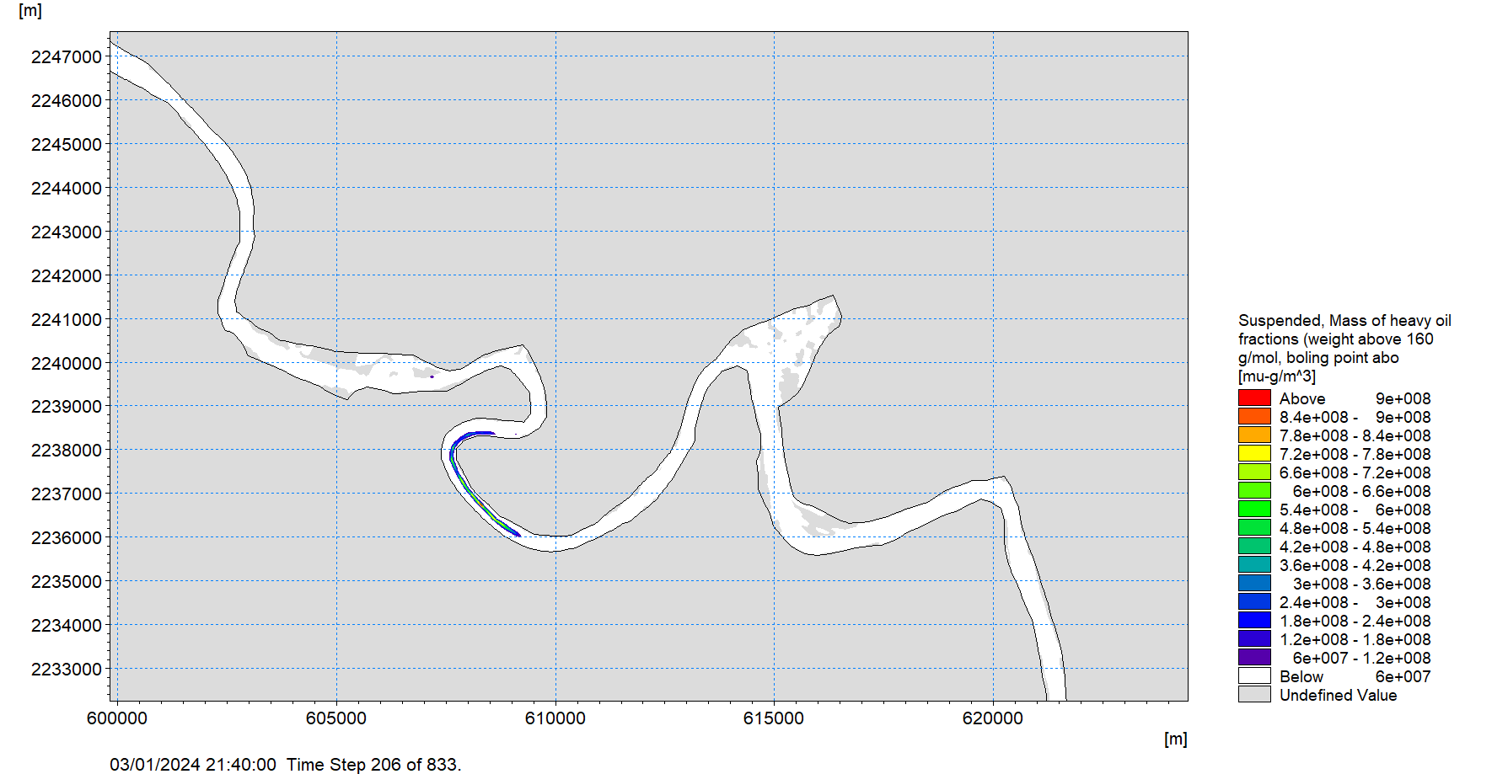Click the legend range text '2.4e+008 - 3e+008'

click(1355, 602)
